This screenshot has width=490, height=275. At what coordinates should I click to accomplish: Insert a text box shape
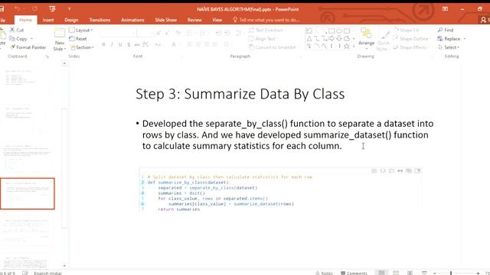[x=309, y=31]
